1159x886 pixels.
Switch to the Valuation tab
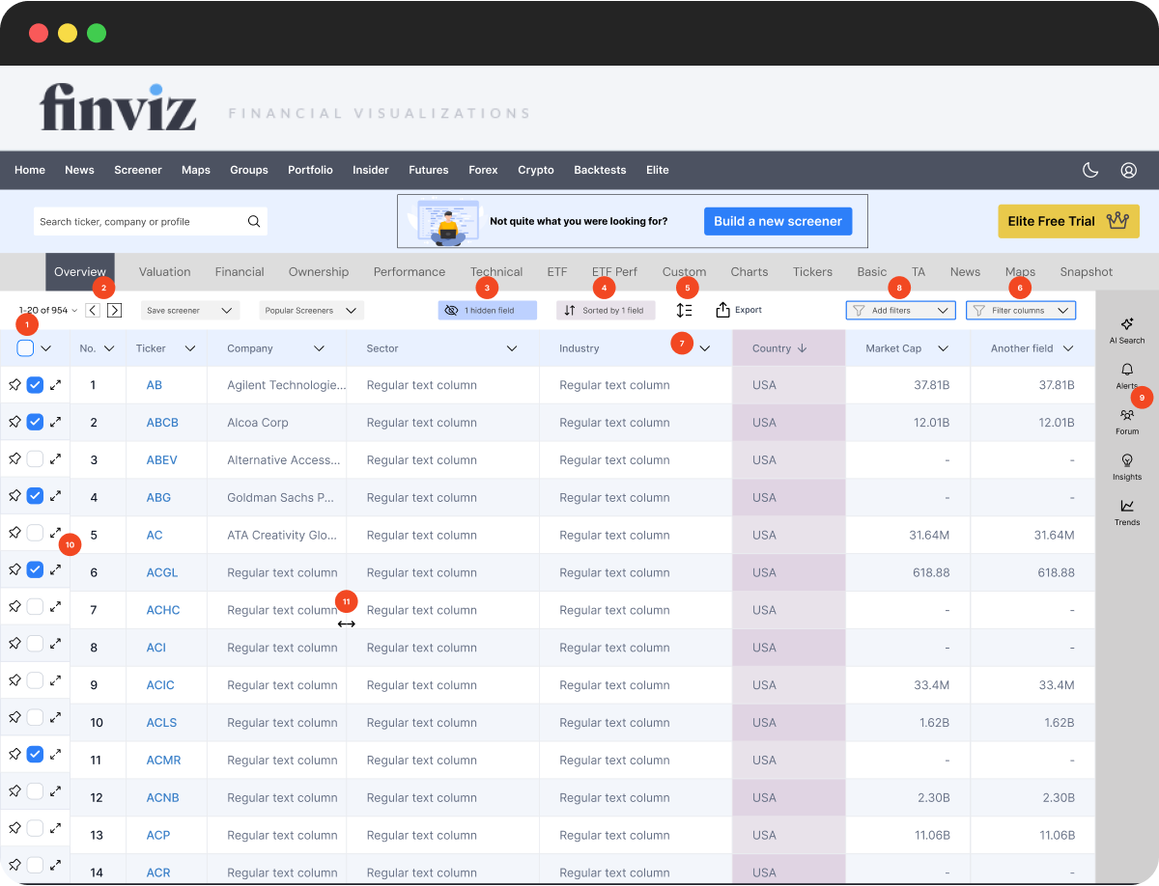pos(164,272)
